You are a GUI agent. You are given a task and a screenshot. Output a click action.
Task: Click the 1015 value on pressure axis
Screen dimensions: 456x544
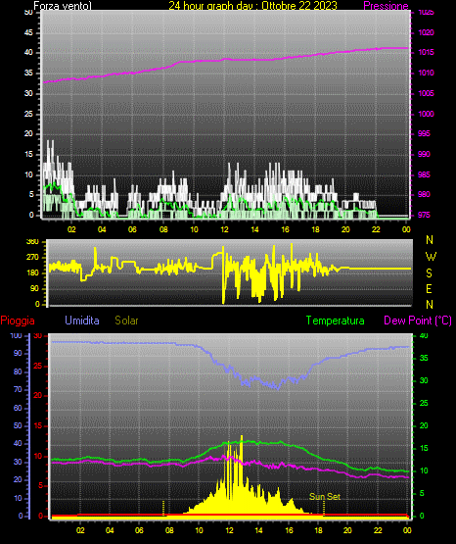click(x=426, y=52)
